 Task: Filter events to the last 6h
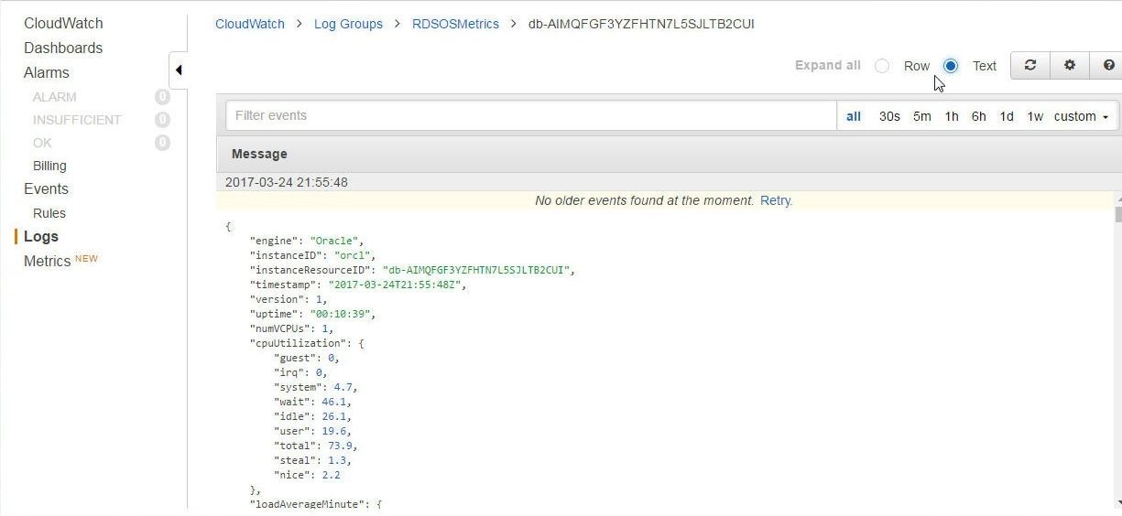point(979,116)
